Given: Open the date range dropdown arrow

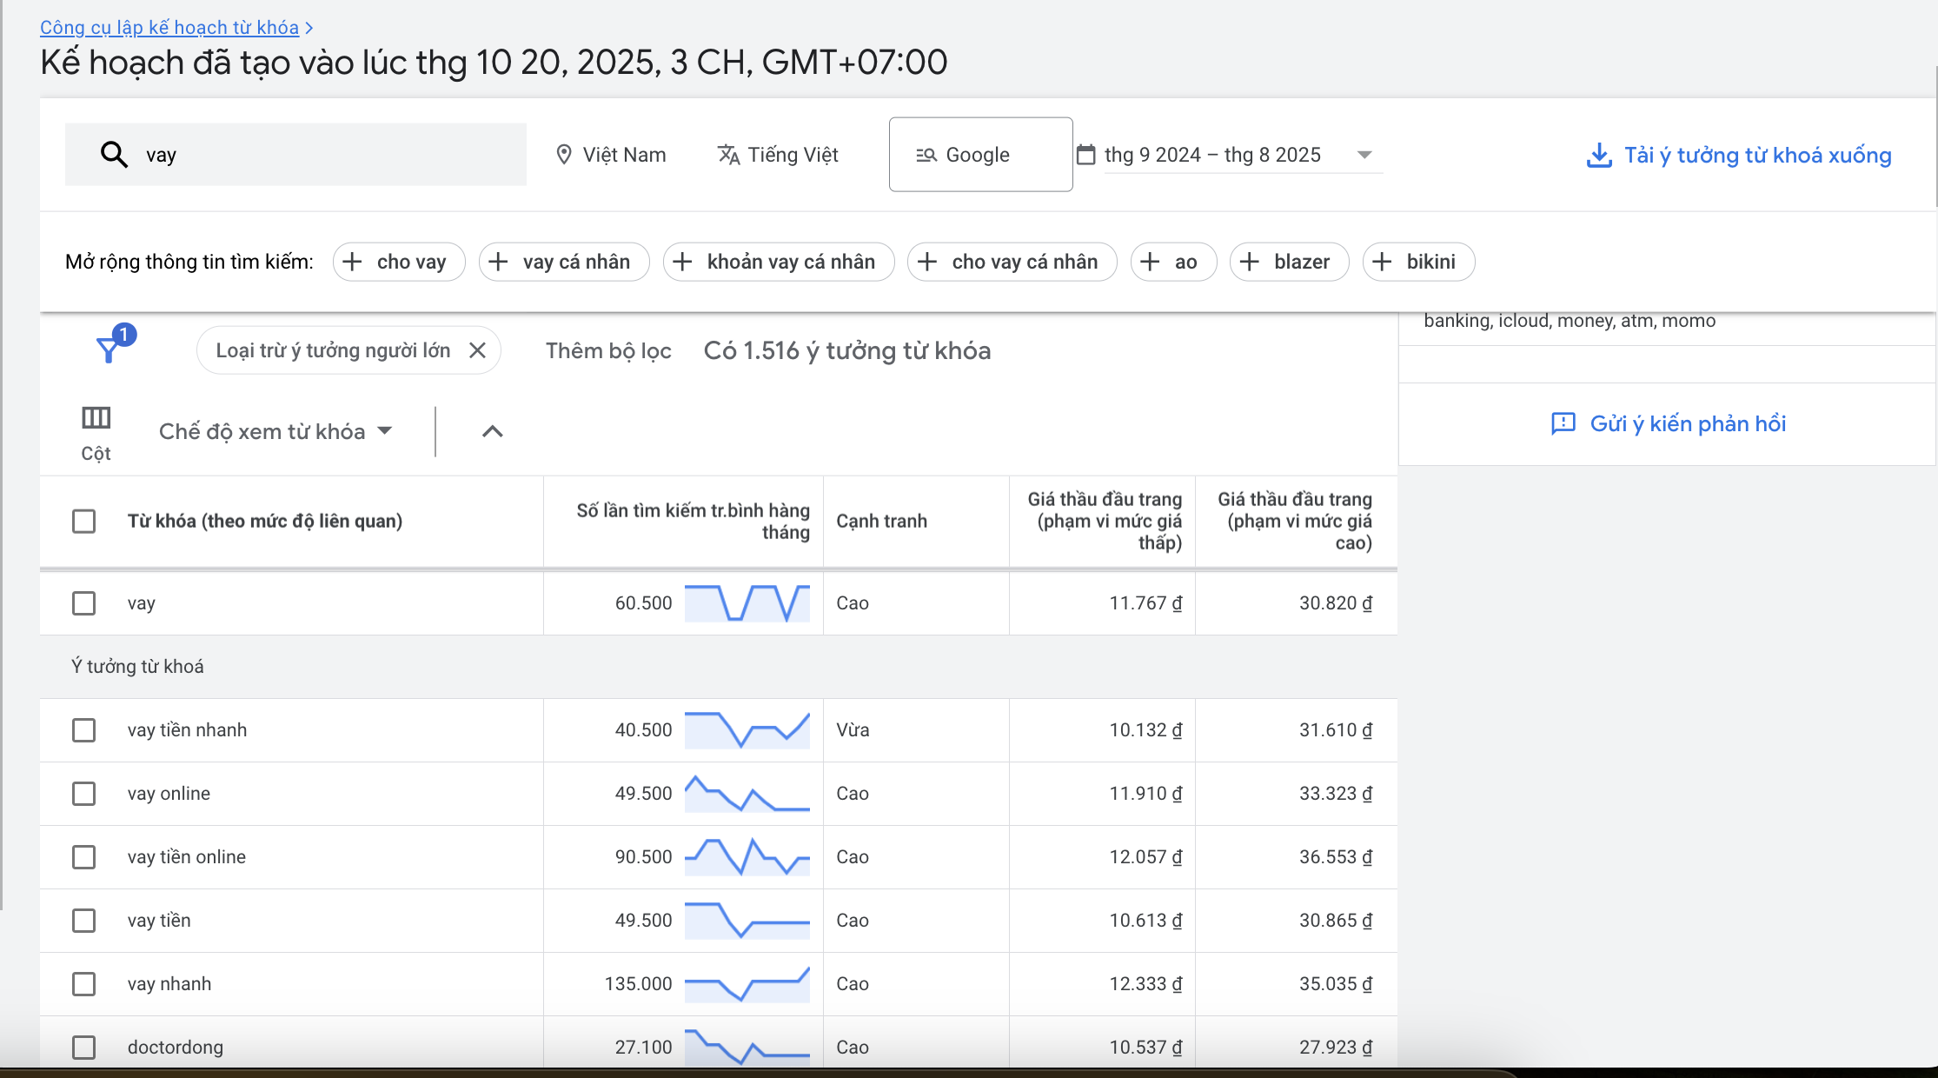Looking at the screenshot, I should tap(1364, 155).
